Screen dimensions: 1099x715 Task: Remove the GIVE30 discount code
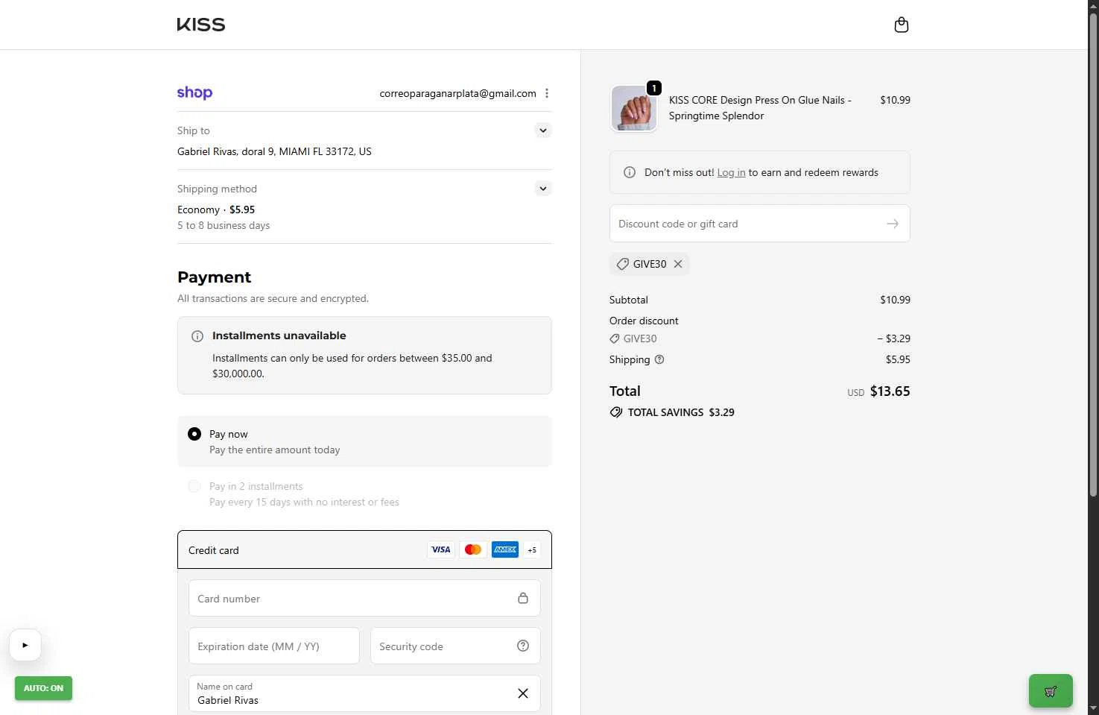(678, 264)
